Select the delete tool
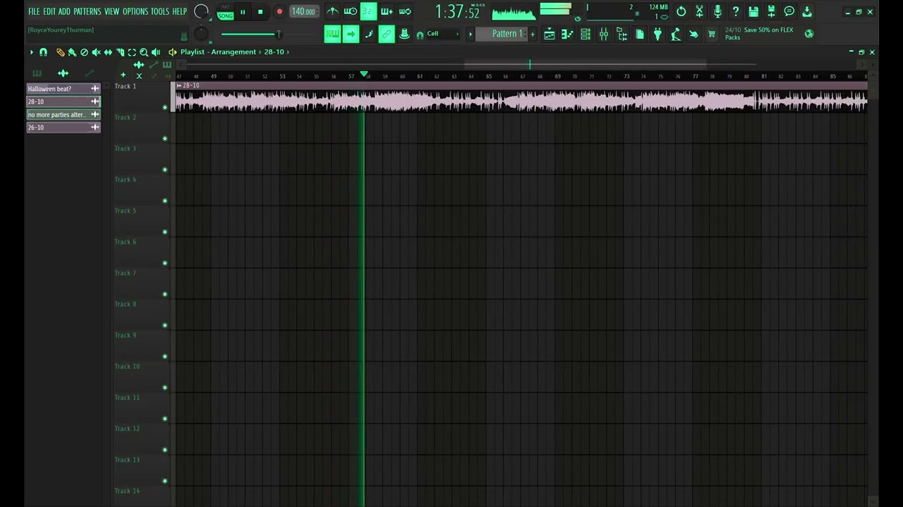 (84, 52)
